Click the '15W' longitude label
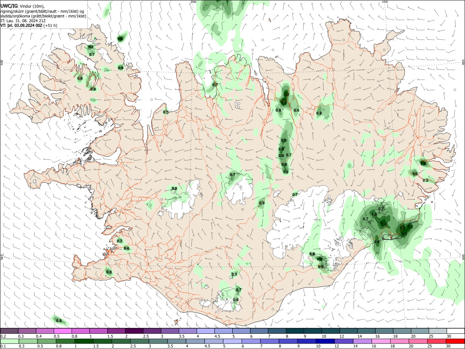The height and width of the screenshot is (349, 465). (x=385, y=2)
